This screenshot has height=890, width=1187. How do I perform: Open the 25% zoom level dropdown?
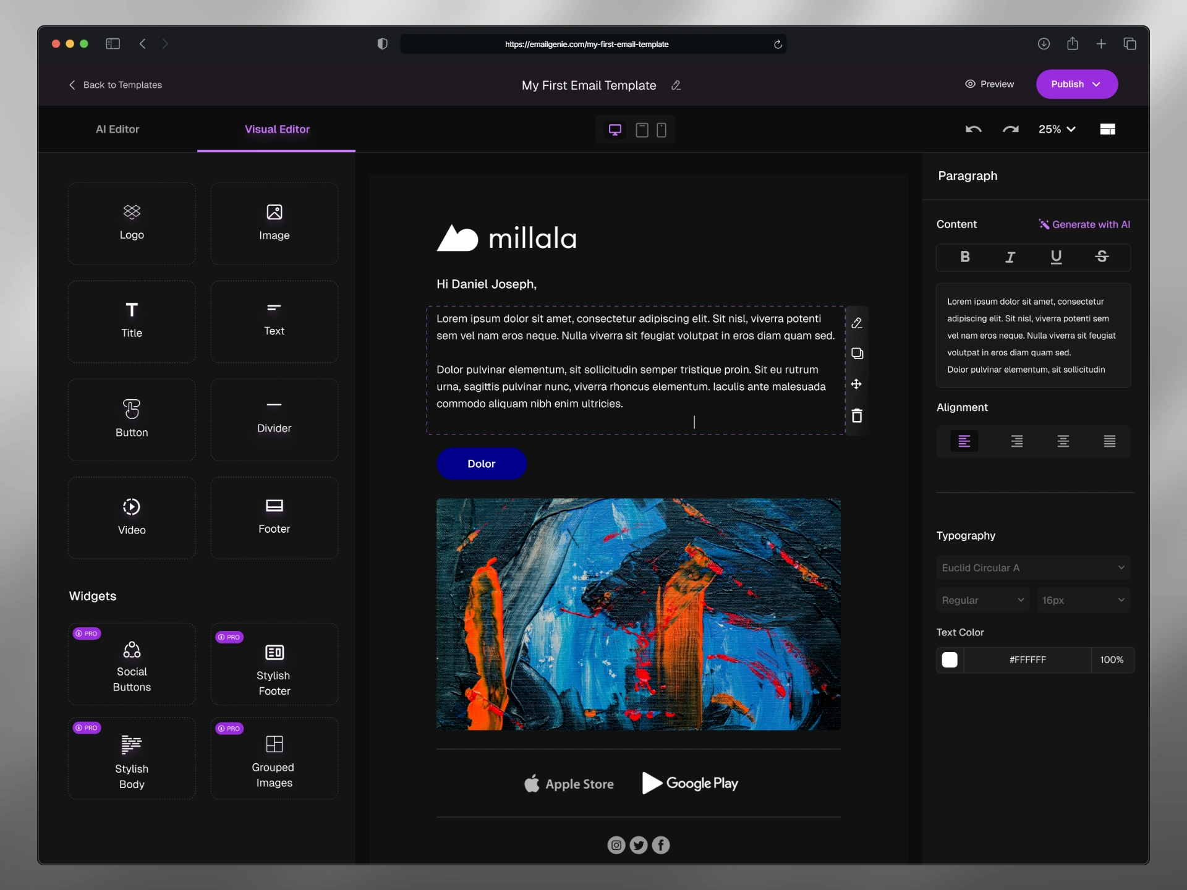[x=1057, y=129]
